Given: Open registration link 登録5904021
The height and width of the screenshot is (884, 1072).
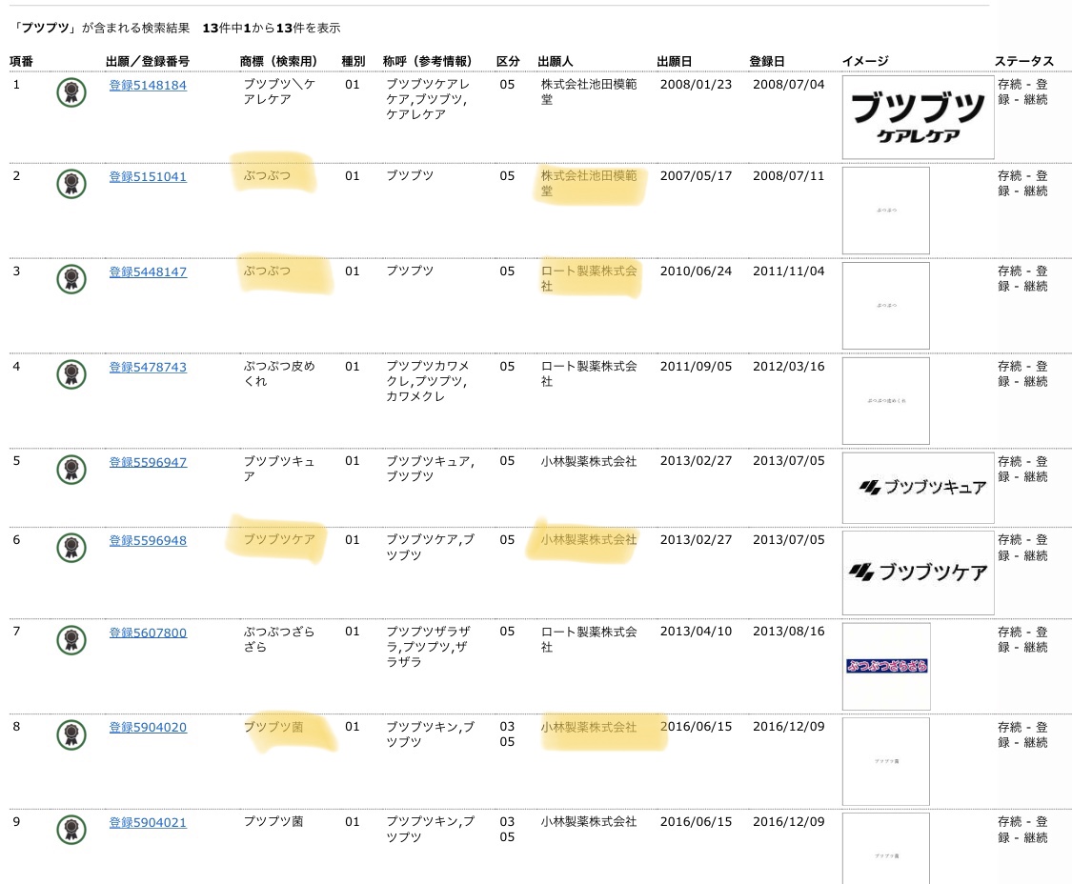Looking at the screenshot, I should pos(148,822).
